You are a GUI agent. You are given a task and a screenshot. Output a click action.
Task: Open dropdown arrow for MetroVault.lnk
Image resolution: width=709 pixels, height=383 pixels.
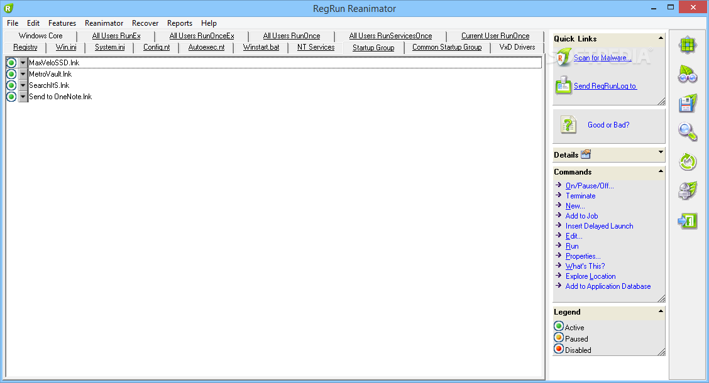(x=23, y=74)
